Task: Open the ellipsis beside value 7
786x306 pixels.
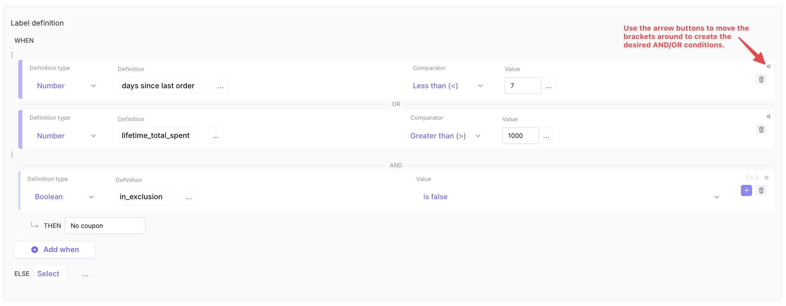Action: coord(549,86)
